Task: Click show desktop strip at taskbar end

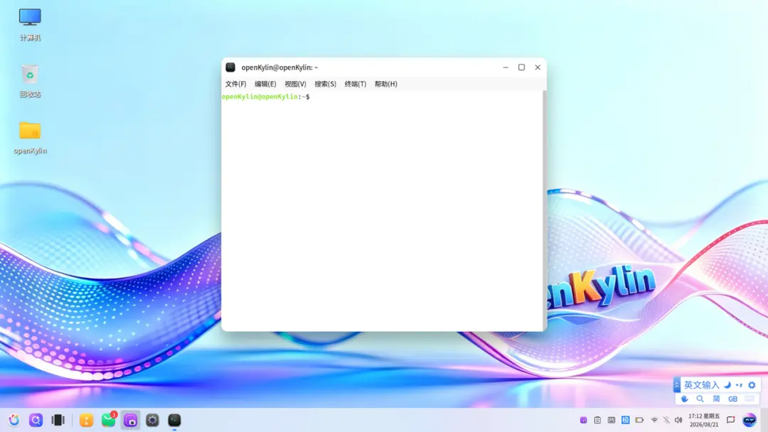Action: click(x=764, y=420)
